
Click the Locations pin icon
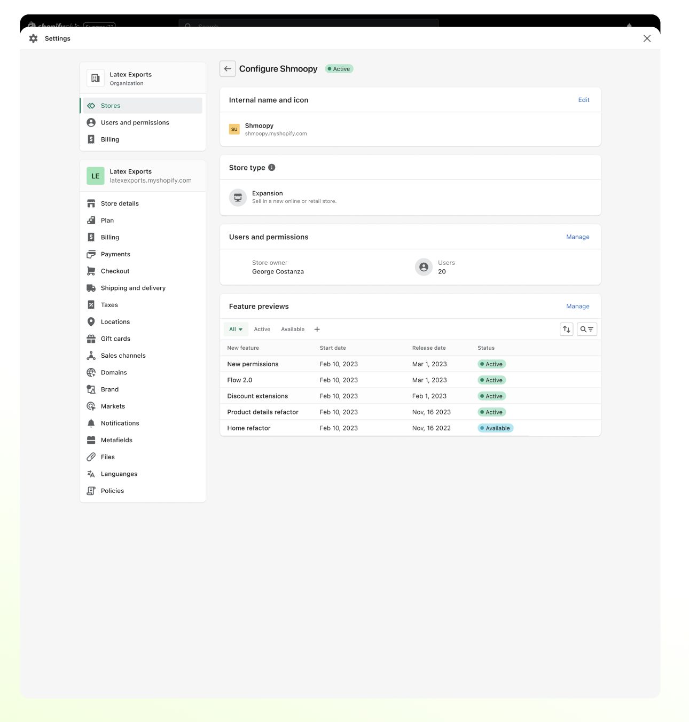[91, 322]
